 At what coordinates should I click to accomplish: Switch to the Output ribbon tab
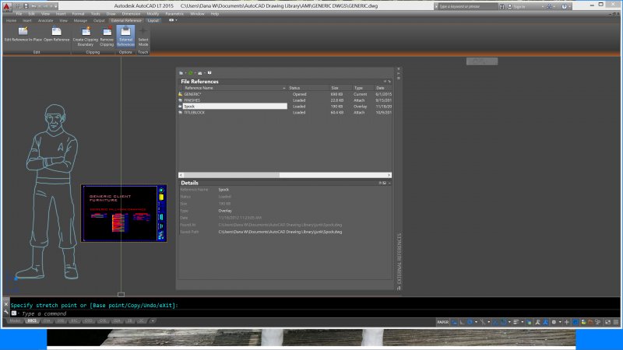[99, 21]
